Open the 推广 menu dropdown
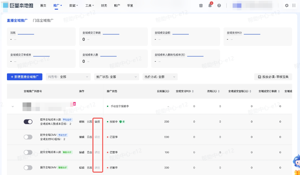Image resolution: width=300 pixels, height=175 pixels. [x=58, y=5]
